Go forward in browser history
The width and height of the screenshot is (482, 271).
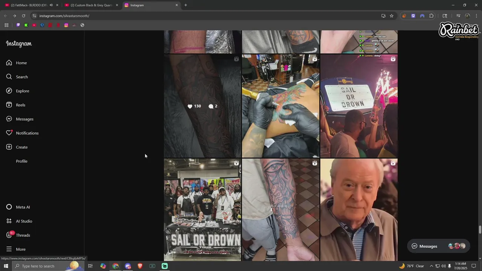point(14,16)
